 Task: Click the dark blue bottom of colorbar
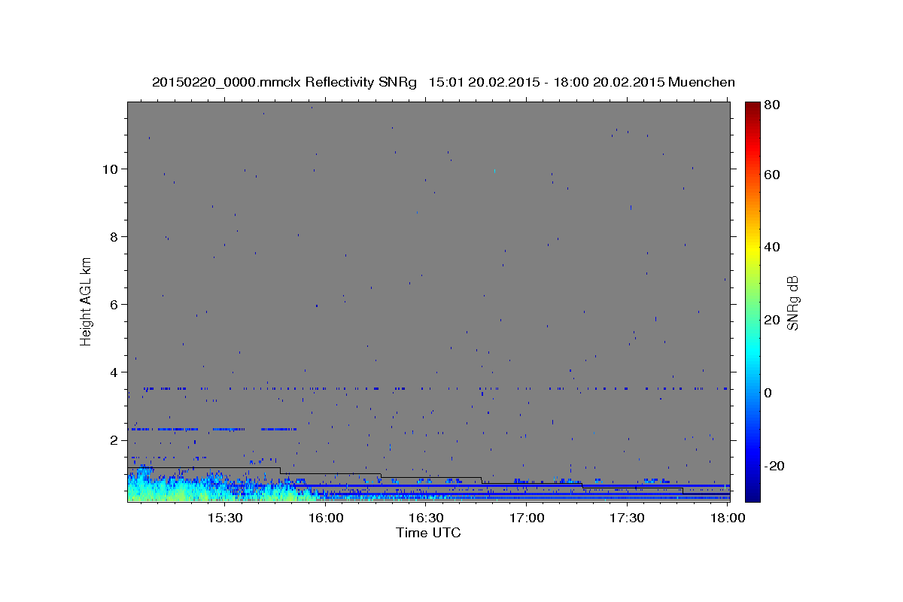click(x=752, y=493)
